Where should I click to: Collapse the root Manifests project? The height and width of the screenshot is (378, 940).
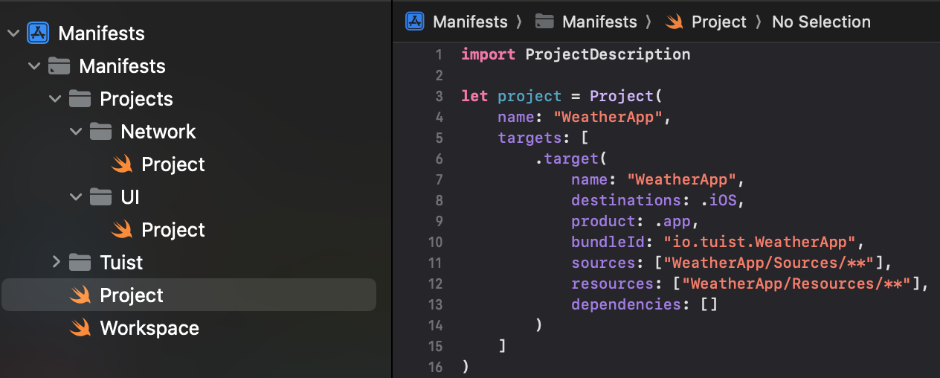13,33
